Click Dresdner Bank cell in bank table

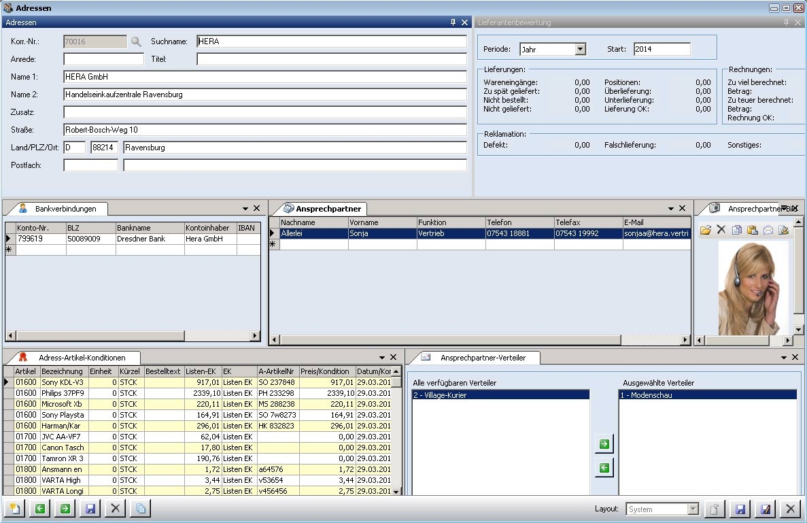click(150, 239)
